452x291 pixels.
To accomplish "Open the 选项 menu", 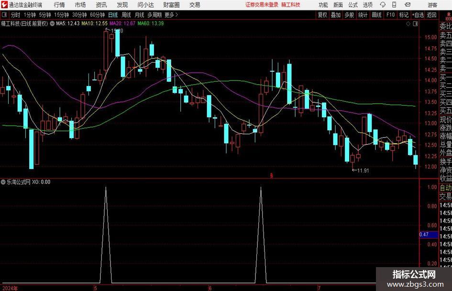I will click(367, 5).
